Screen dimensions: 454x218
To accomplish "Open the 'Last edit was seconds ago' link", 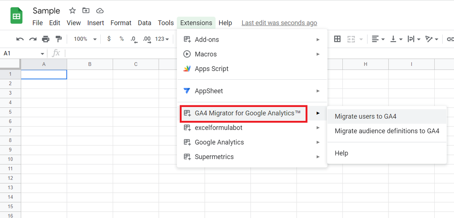I will click(x=279, y=23).
